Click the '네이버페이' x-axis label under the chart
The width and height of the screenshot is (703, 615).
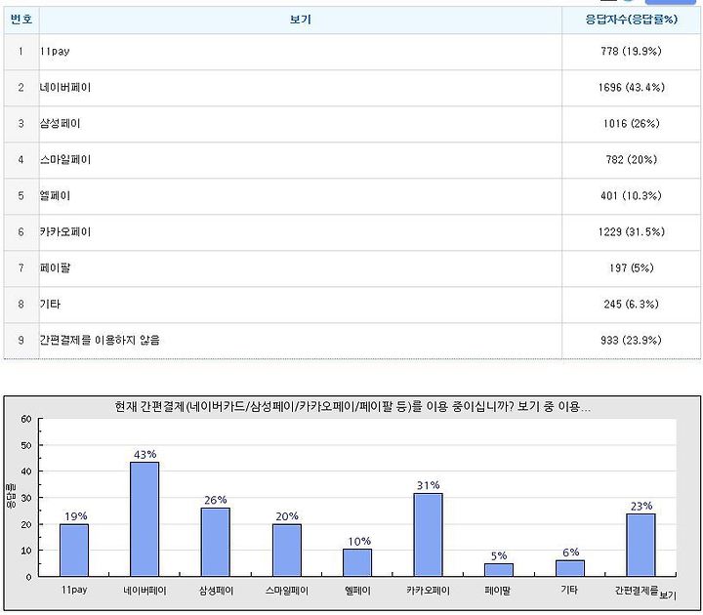click(145, 591)
